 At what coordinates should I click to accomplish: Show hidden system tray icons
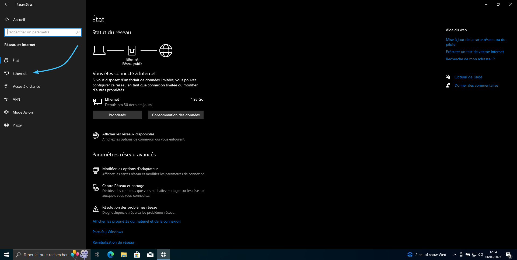click(455, 255)
